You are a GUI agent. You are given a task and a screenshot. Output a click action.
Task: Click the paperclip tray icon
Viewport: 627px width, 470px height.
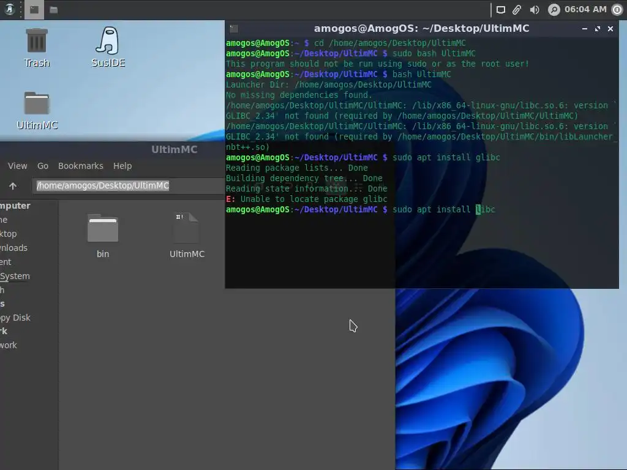(517, 10)
